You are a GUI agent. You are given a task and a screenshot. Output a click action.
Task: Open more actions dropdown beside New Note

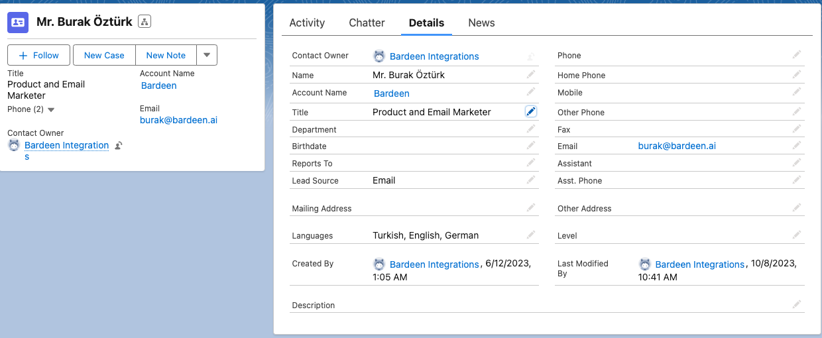[207, 55]
